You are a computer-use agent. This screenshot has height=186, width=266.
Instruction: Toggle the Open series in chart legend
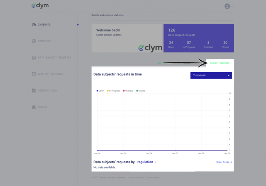pos(100,91)
